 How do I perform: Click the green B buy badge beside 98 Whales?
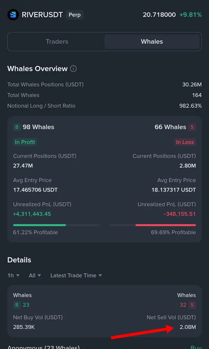click(x=17, y=127)
